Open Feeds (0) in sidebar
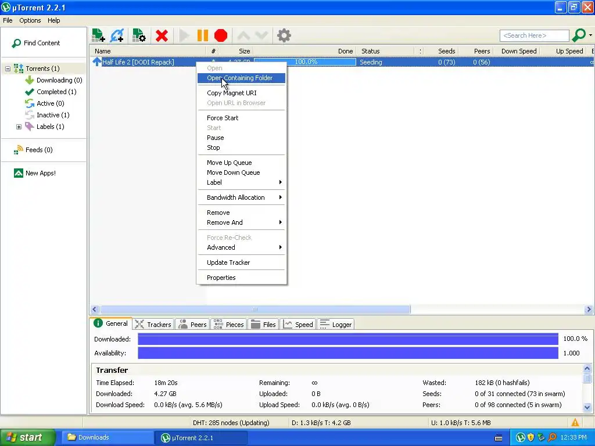This screenshot has height=446, width=595. (x=33, y=150)
